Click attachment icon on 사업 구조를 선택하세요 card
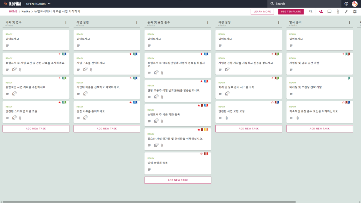The height and width of the screenshot is (203, 361). point(91,69)
